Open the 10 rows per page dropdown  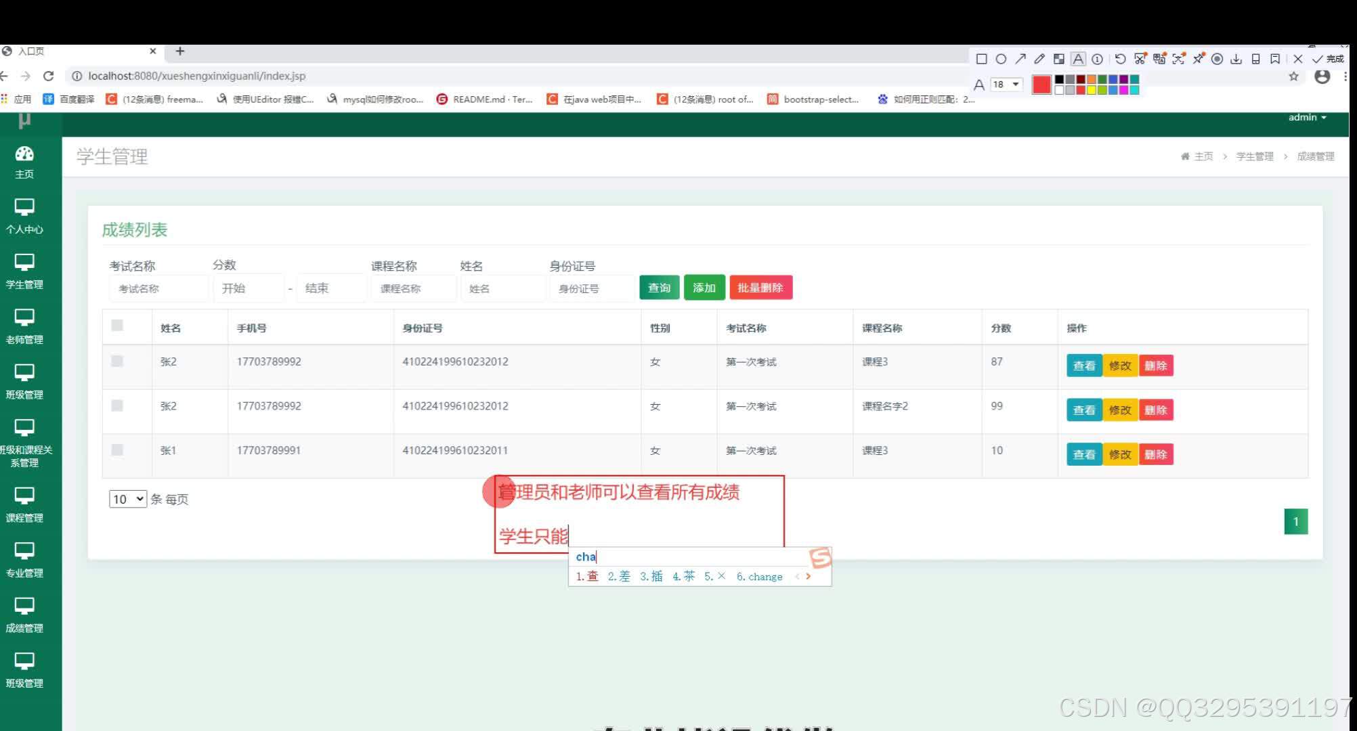tap(128, 499)
